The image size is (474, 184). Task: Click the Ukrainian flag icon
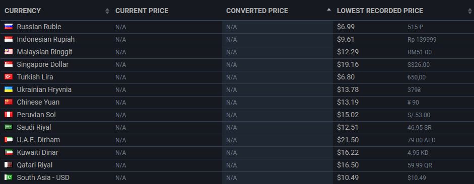9,89
